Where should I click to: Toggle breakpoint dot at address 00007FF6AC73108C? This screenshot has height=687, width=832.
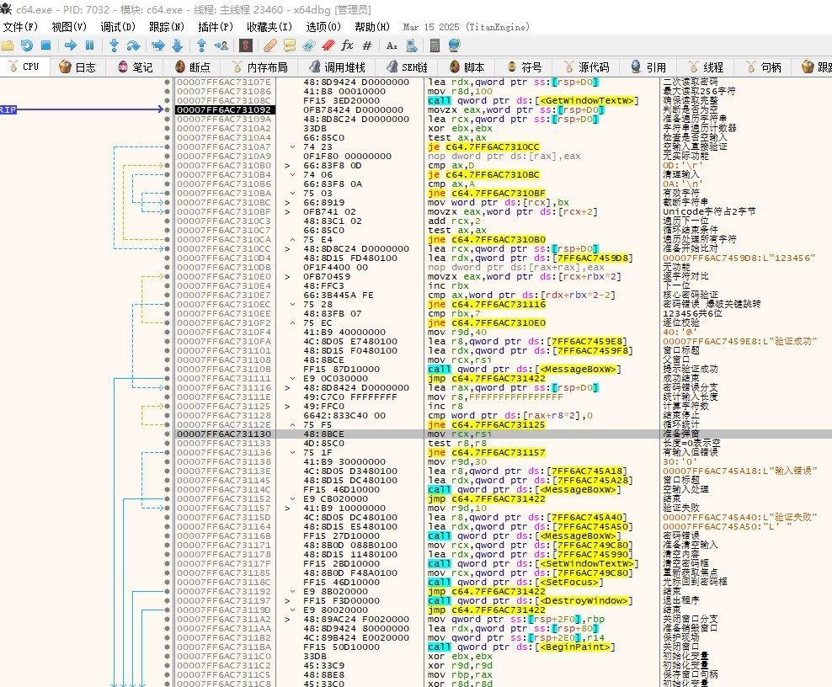[168, 100]
